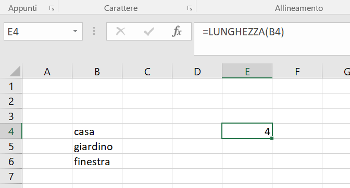350x188 pixels.
Task: Click the formula bar resize dots handle
Action: pos(94,31)
